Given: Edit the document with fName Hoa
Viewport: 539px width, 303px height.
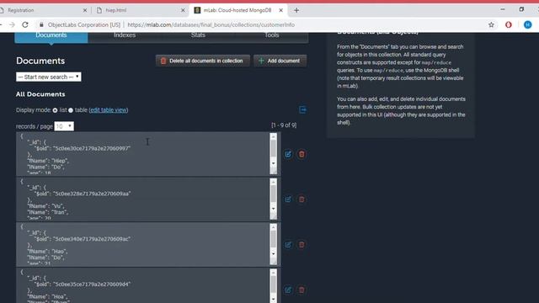Looking at the screenshot, I should coord(288,290).
